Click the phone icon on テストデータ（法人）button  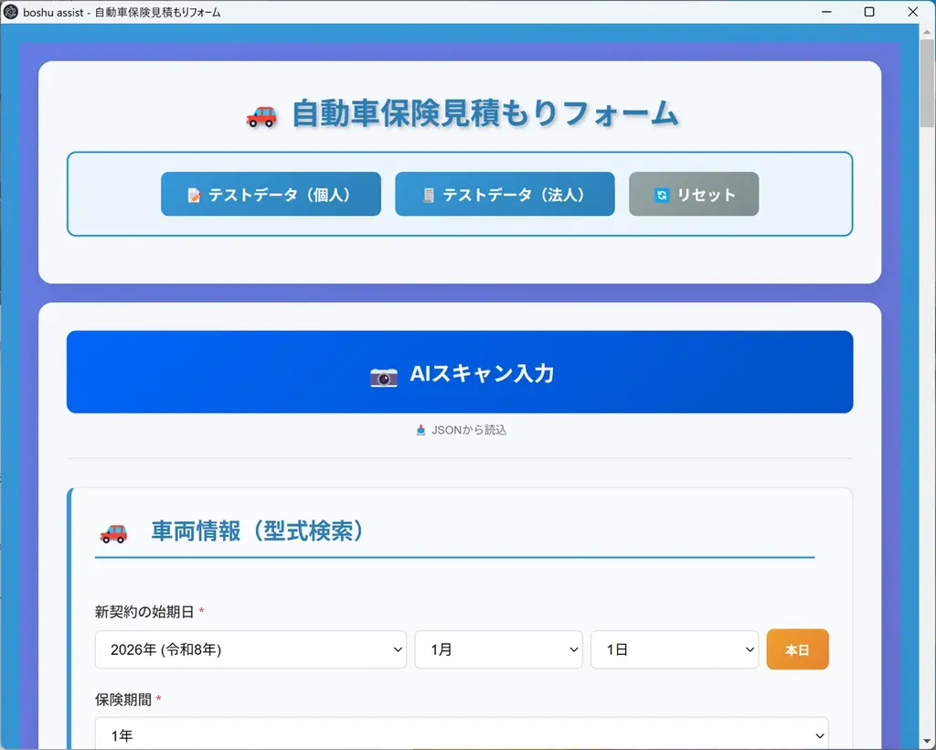pos(427,193)
